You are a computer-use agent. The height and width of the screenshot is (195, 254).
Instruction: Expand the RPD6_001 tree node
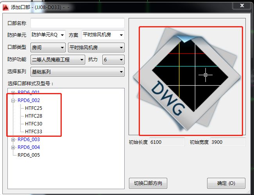pyautogui.click(x=13, y=93)
